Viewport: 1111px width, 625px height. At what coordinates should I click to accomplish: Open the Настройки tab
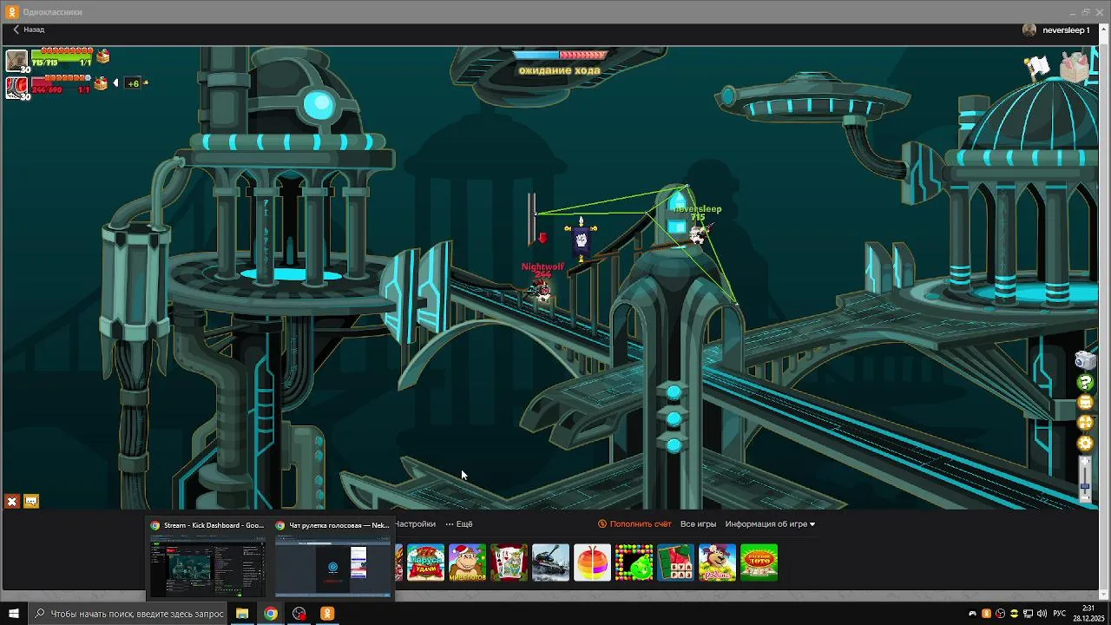(415, 524)
